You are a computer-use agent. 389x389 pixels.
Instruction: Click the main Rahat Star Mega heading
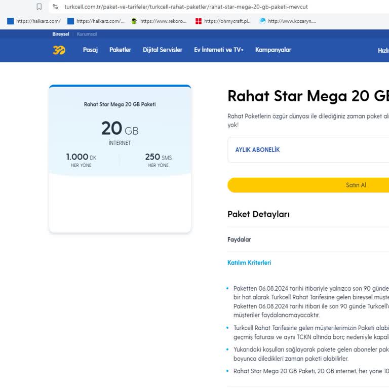[x=308, y=96]
